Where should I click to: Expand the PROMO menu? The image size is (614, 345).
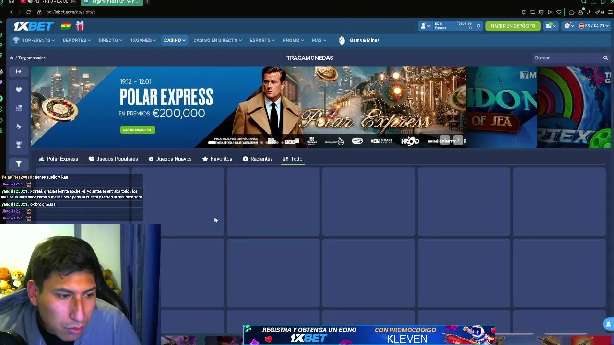point(294,41)
